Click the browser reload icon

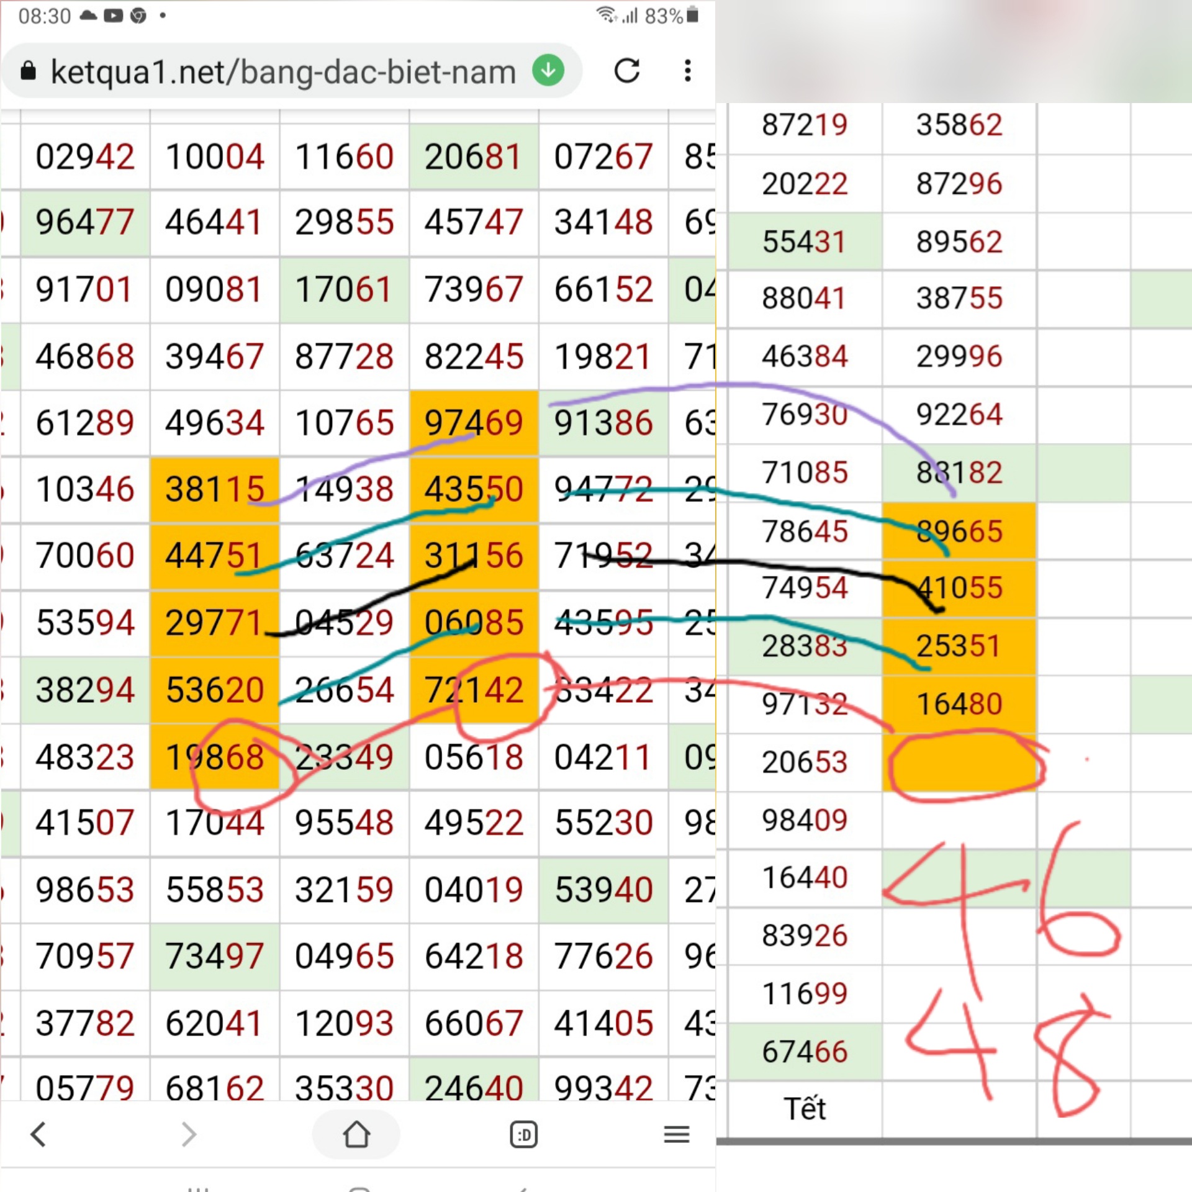626,71
